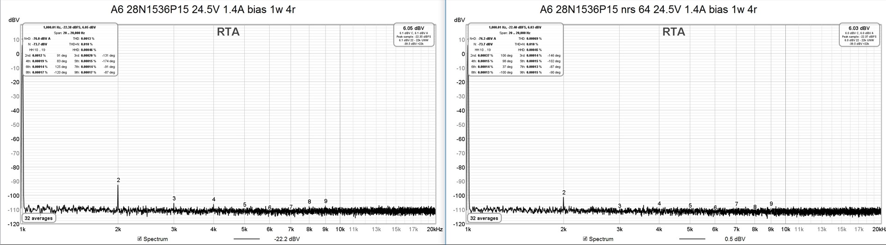This screenshot has height=245, width=886.
Task: Click '1,000.01 Hz, -22.38 dBFS, 6.05 dBV' header
Action: pyautogui.click(x=69, y=28)
